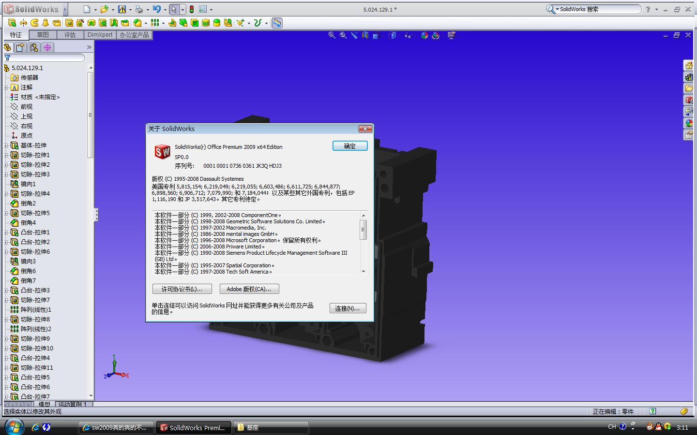697x435 pixels.
Task: Select the Fillet feature icon
Action: pos(137,23)
